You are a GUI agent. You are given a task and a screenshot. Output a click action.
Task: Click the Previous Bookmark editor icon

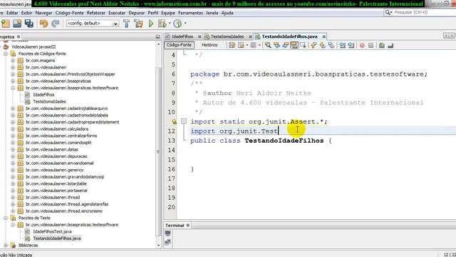point(313,45)
